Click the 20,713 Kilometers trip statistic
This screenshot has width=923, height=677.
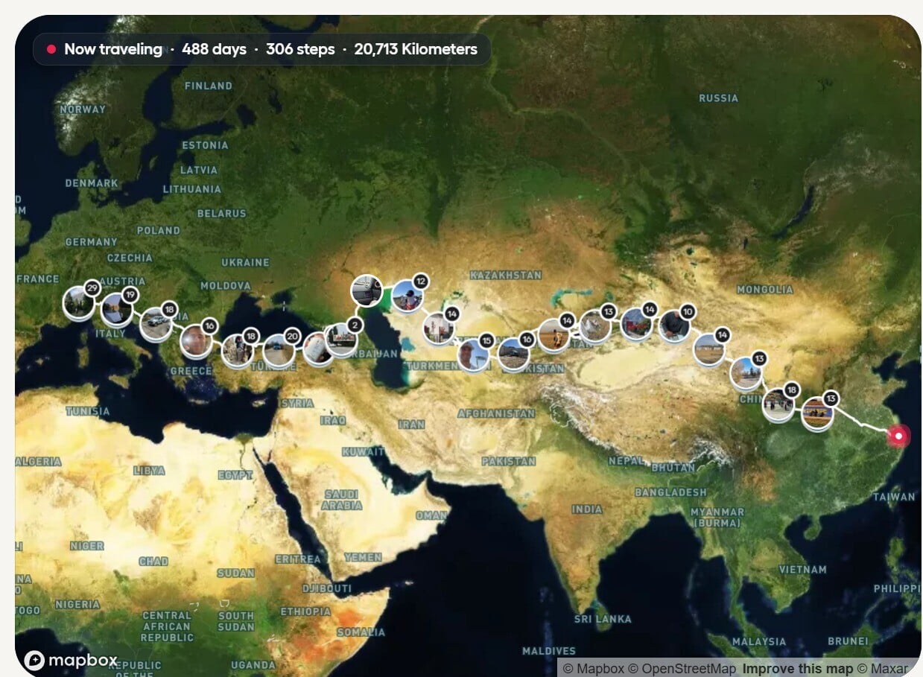point(416,50)
